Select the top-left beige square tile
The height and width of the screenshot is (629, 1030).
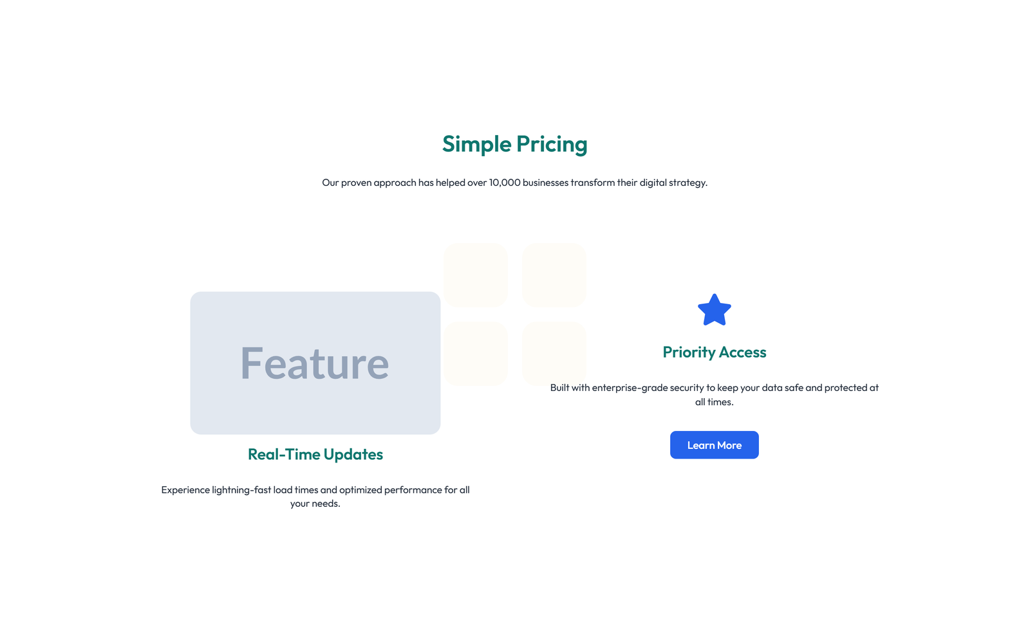476,275
